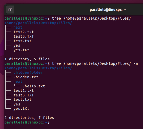Screen dimensions: 143x129
Task: Click yes.tXt in the first tree output
Action: (21, 50)
